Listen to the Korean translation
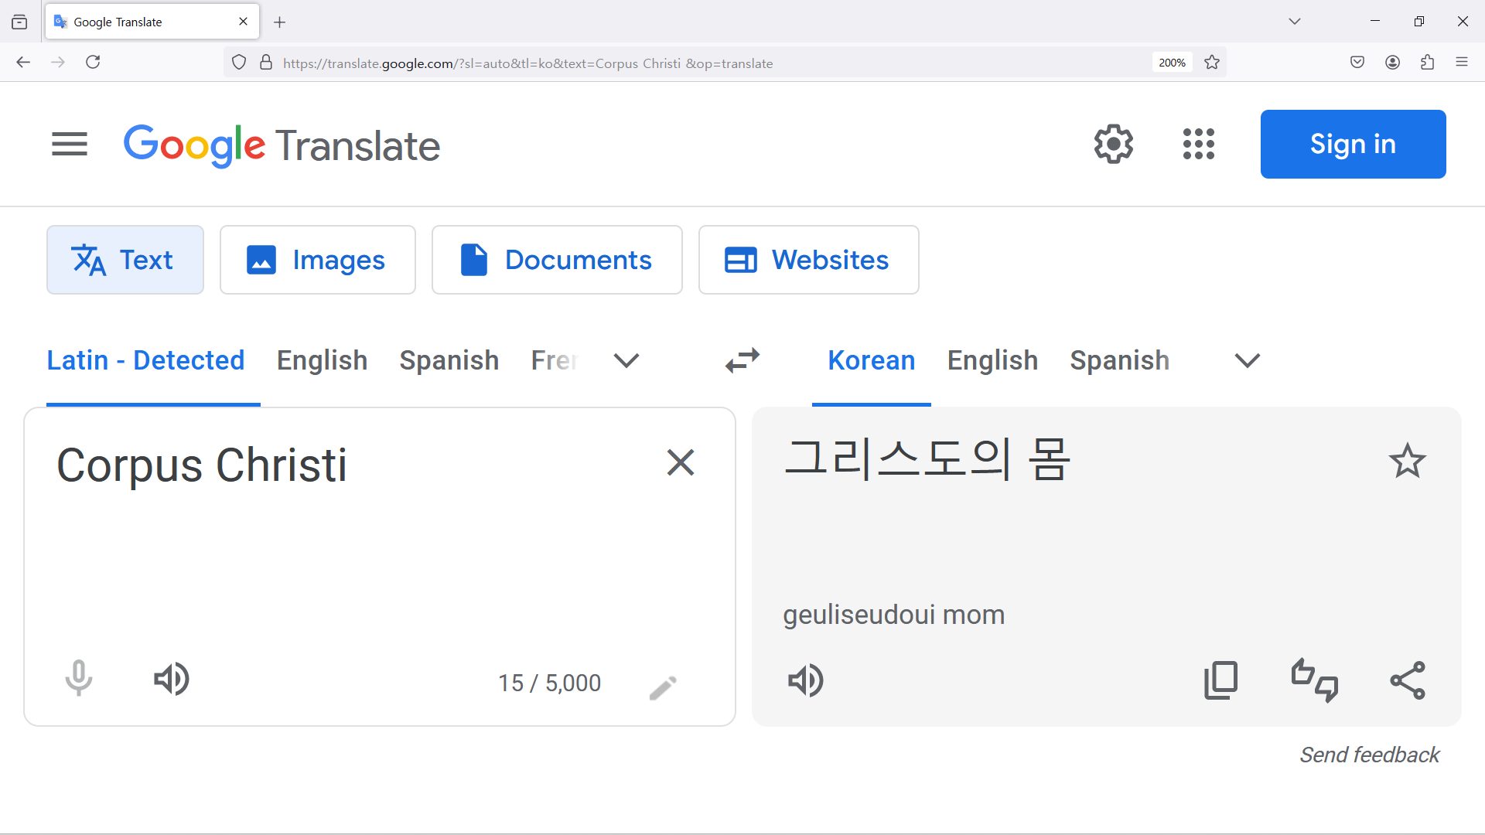 click(x=806, y=680)
